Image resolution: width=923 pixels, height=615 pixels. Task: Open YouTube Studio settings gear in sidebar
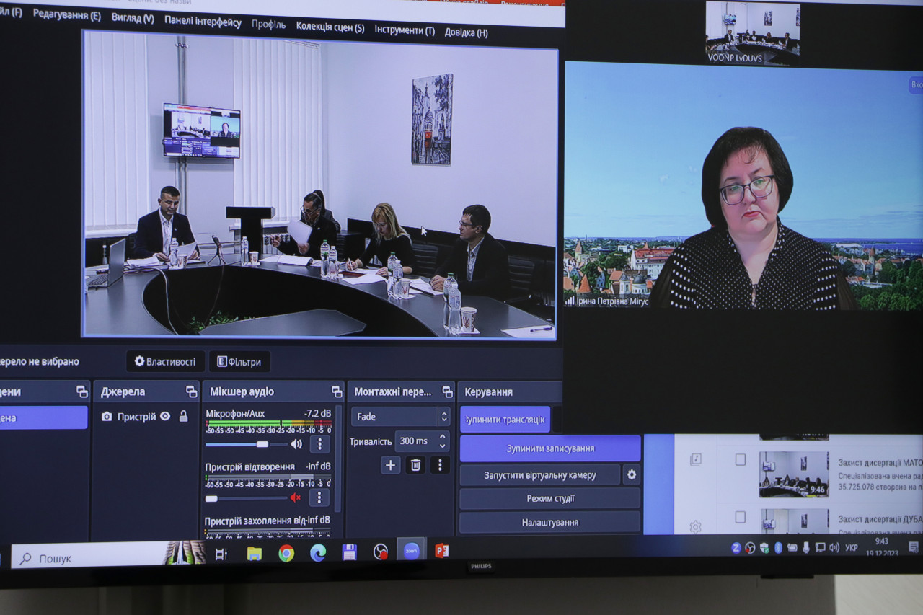pyautogui.click(x=695, y=527)
